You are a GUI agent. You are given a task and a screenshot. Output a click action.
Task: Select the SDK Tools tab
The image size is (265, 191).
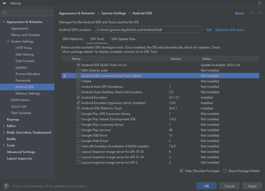[x=97, y=39]
